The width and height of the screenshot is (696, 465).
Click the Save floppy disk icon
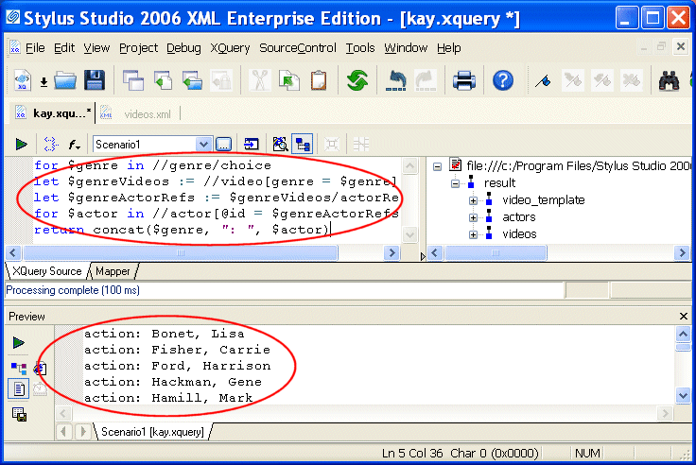point(94,80)
